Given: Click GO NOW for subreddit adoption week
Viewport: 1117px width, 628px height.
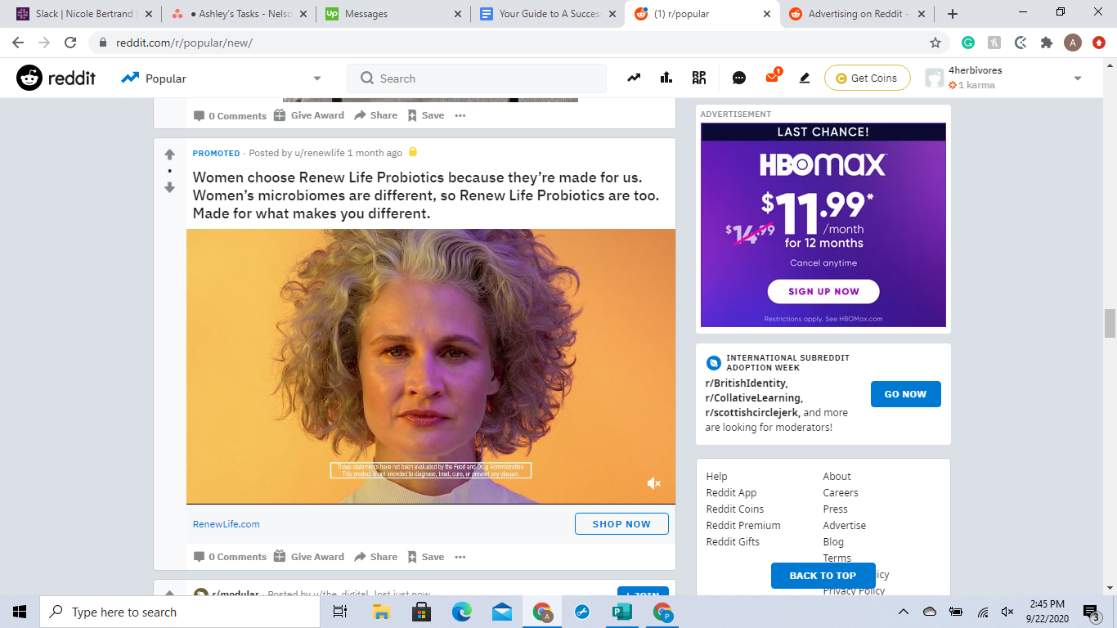Looking at the screenshot, I should 905,394.
